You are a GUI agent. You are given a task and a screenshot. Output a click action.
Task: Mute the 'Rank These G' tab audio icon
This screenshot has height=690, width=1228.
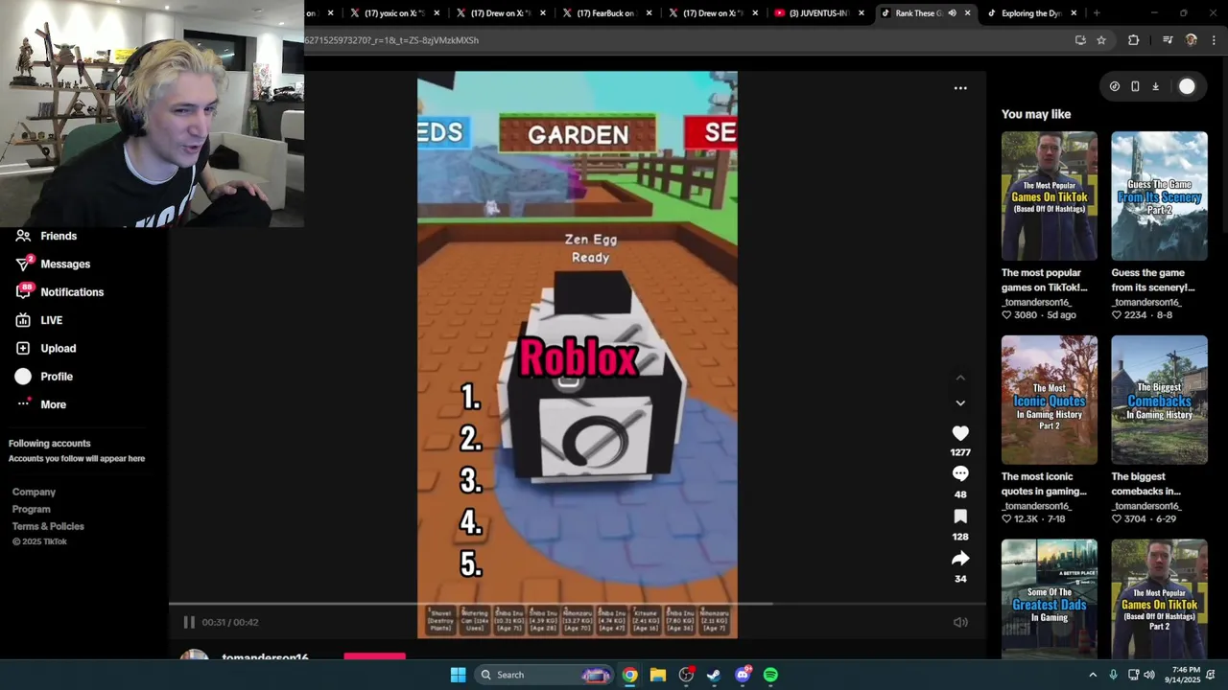tap(952, 13)
